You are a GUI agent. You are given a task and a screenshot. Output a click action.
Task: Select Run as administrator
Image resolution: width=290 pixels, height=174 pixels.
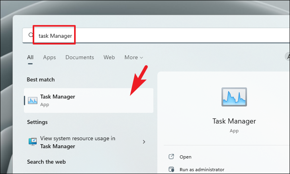point(202,169)
